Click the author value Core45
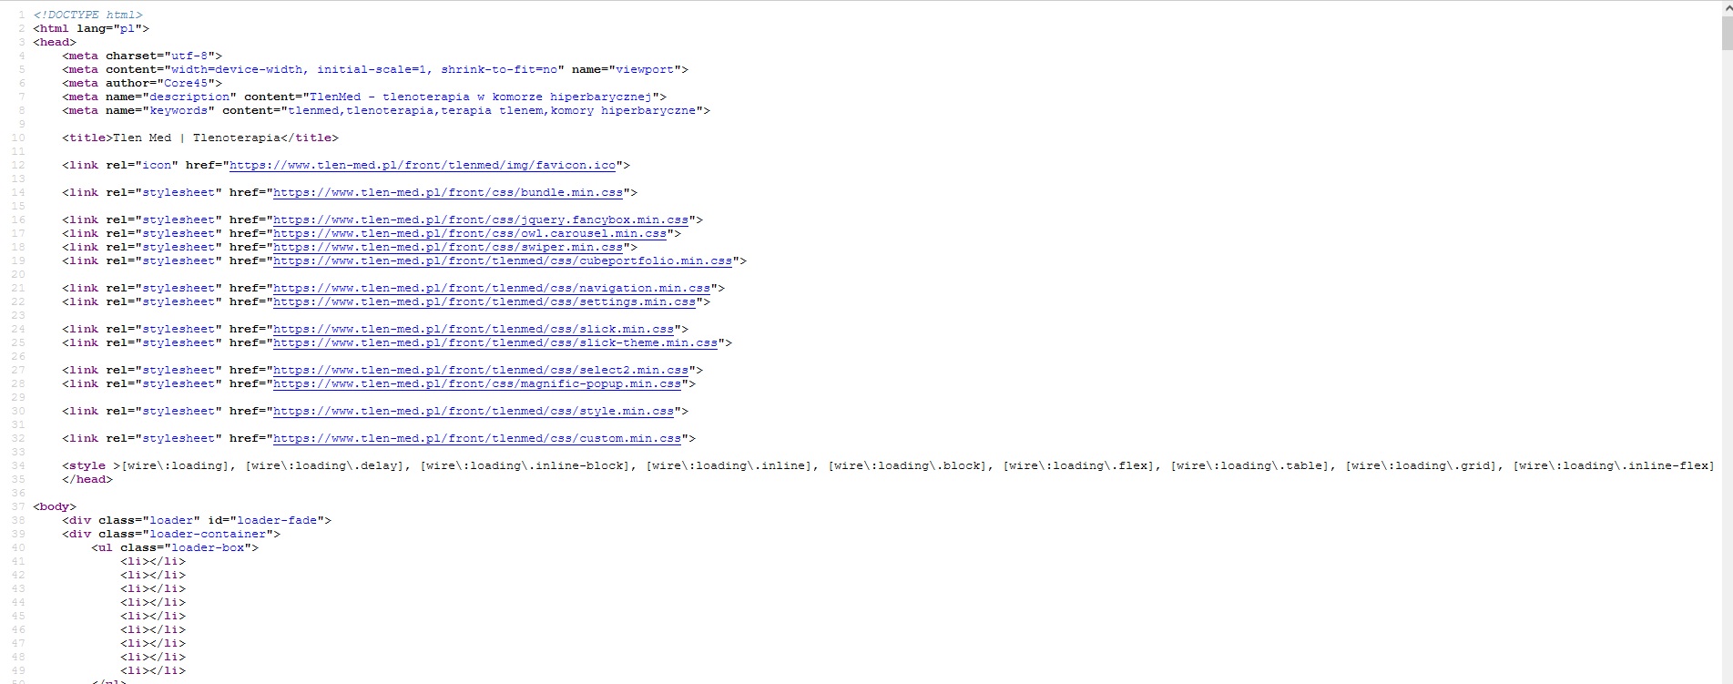Image resolution: width=1733 pixels, height=684 pixels. point(186,84)
